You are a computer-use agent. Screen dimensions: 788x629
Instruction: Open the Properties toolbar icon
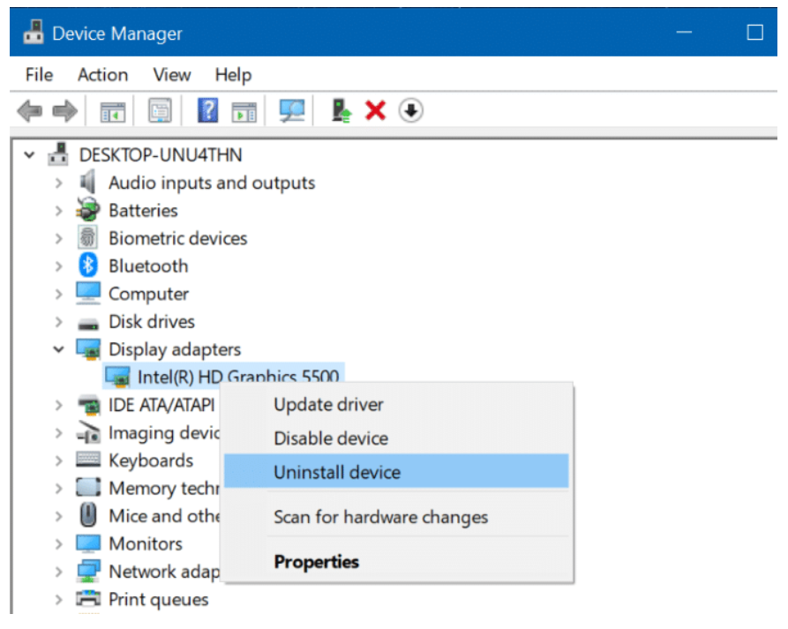pyautogui.click(x=160, y=110)
